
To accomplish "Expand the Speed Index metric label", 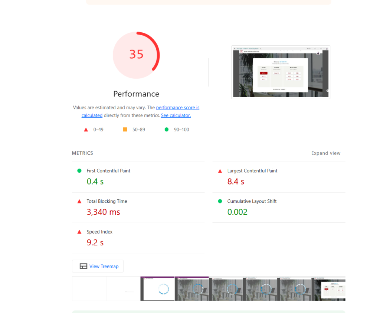I will (x=99, y=232).
